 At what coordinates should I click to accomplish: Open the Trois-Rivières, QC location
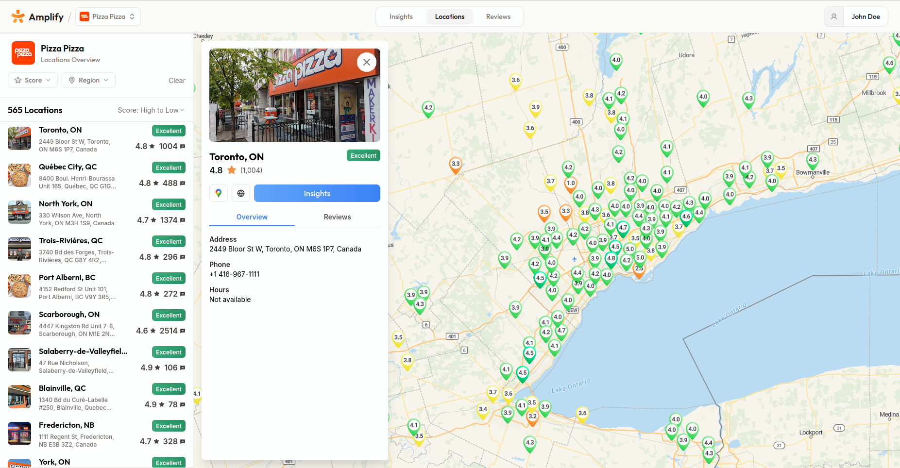pyautogui.click(x=97, y=250)
